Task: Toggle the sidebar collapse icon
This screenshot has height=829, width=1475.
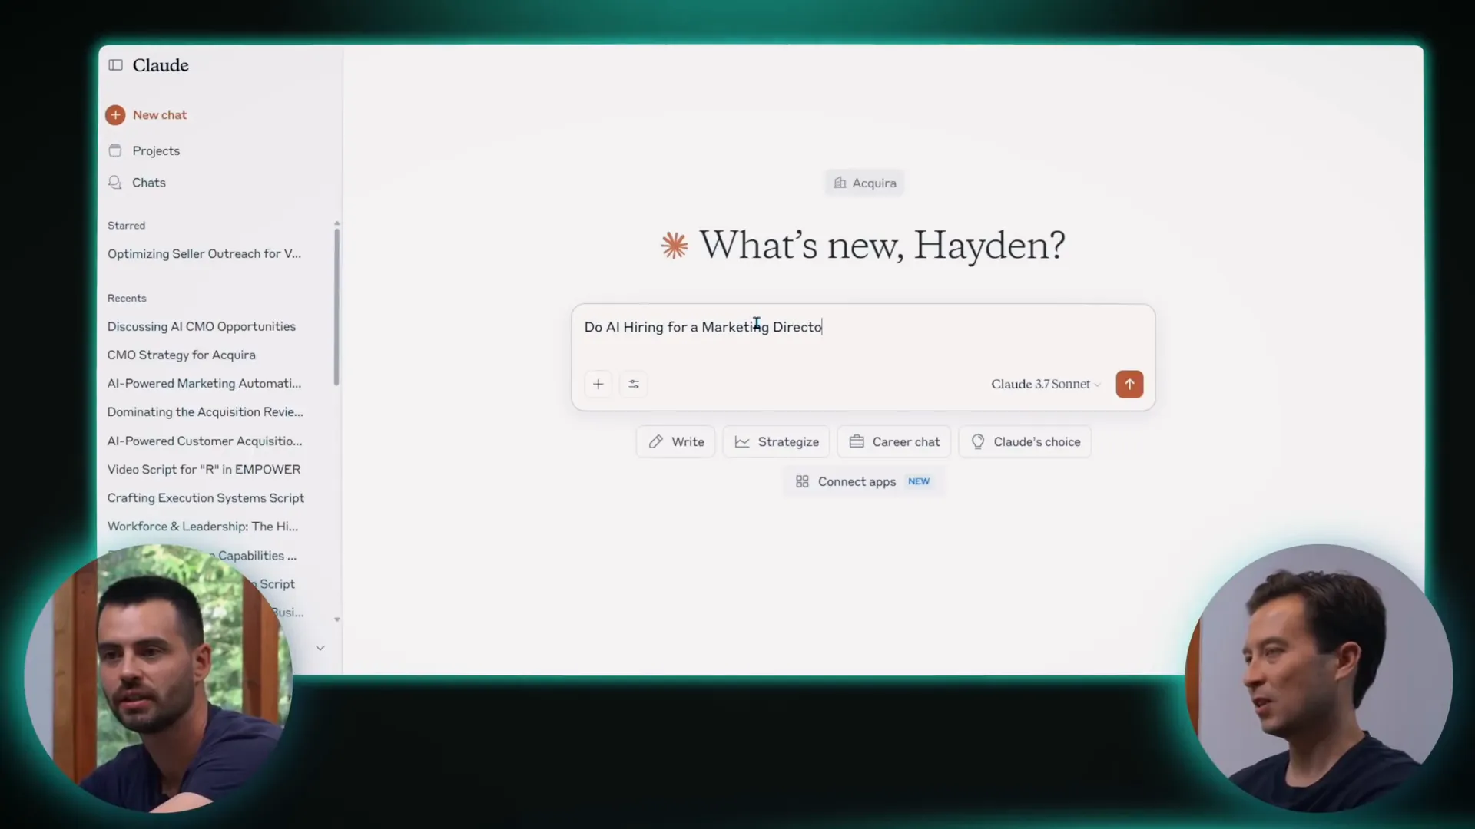Action: coord(115,65)
